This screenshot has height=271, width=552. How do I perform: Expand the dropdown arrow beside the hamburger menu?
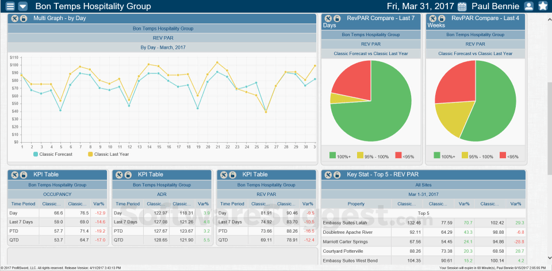(22, 6)
